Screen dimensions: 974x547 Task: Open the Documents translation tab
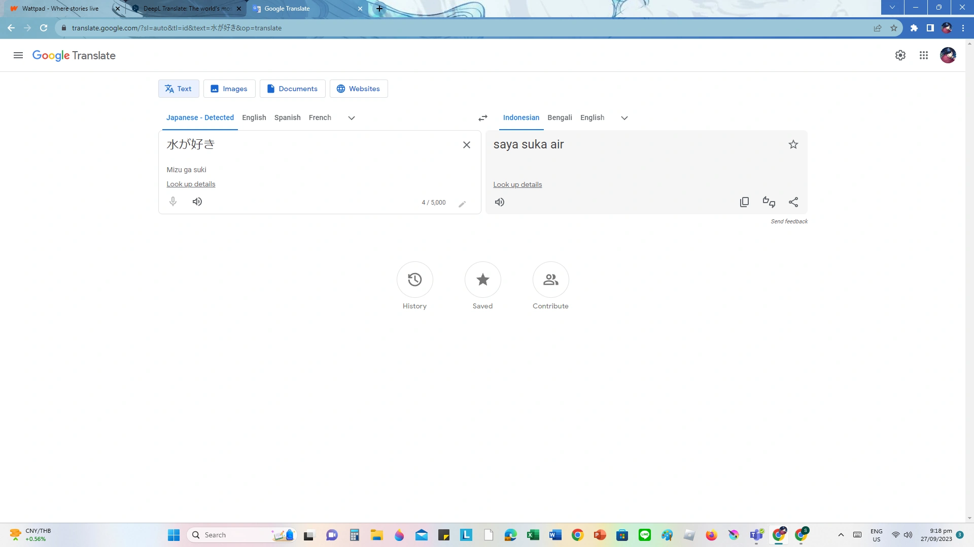click(292, 88)
